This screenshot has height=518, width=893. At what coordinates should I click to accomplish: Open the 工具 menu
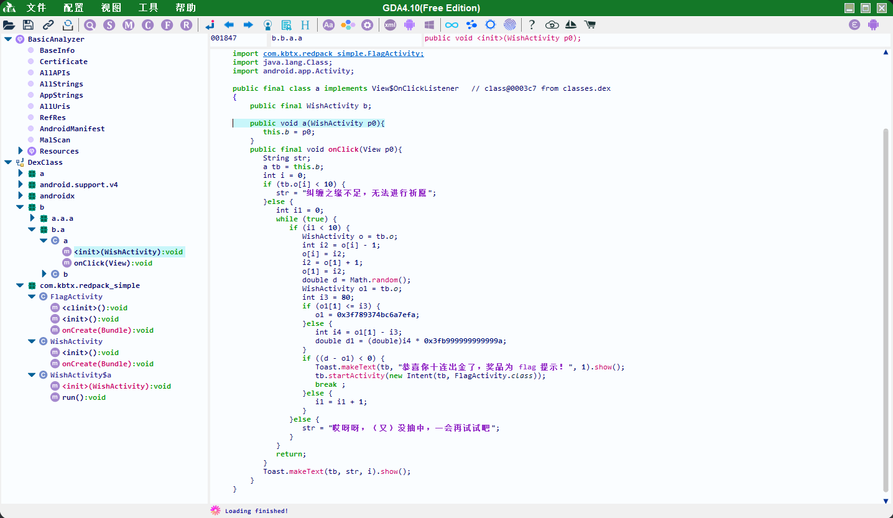point(148,8)
